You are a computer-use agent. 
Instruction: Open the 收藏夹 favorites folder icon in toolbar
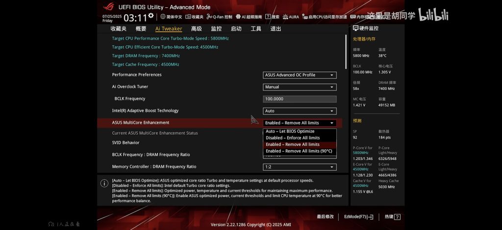pos(188,17)
